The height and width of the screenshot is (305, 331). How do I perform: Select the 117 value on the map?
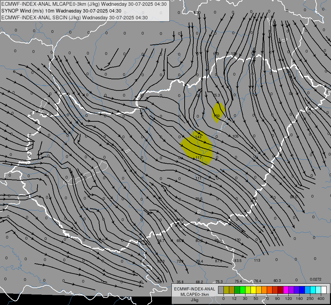click(199, 158)
